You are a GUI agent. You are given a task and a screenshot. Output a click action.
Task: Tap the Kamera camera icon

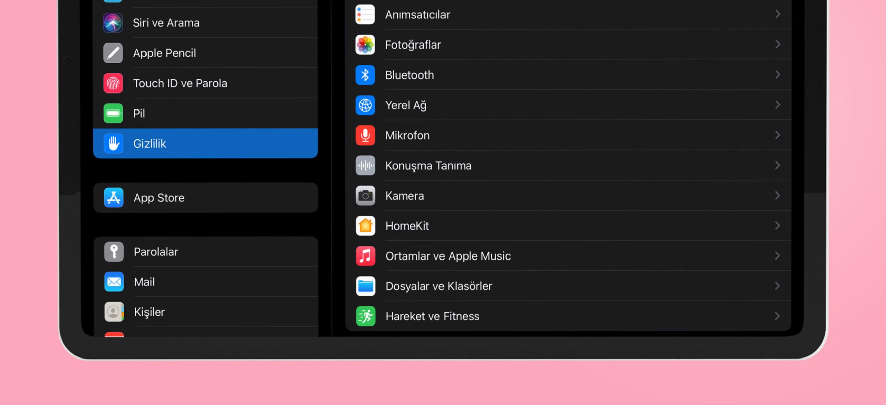[x=365, y=196]
